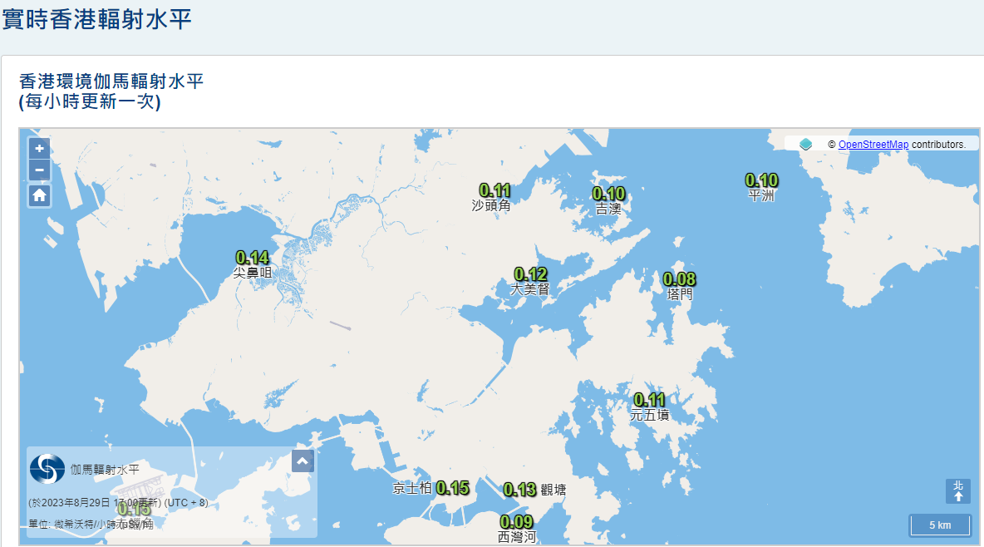Click the 5 km scale bar

(x=939, y=525)
